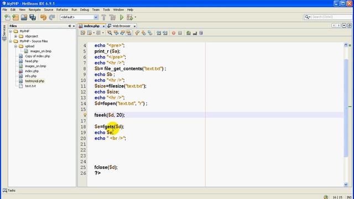Select info.php in Files tree
Viewport: 354px width, 199px height.
click(31, 76)
